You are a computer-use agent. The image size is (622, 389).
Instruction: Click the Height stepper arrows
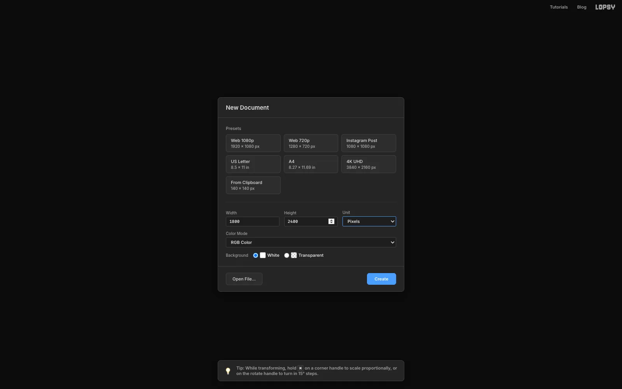click(x=331, y=221)
